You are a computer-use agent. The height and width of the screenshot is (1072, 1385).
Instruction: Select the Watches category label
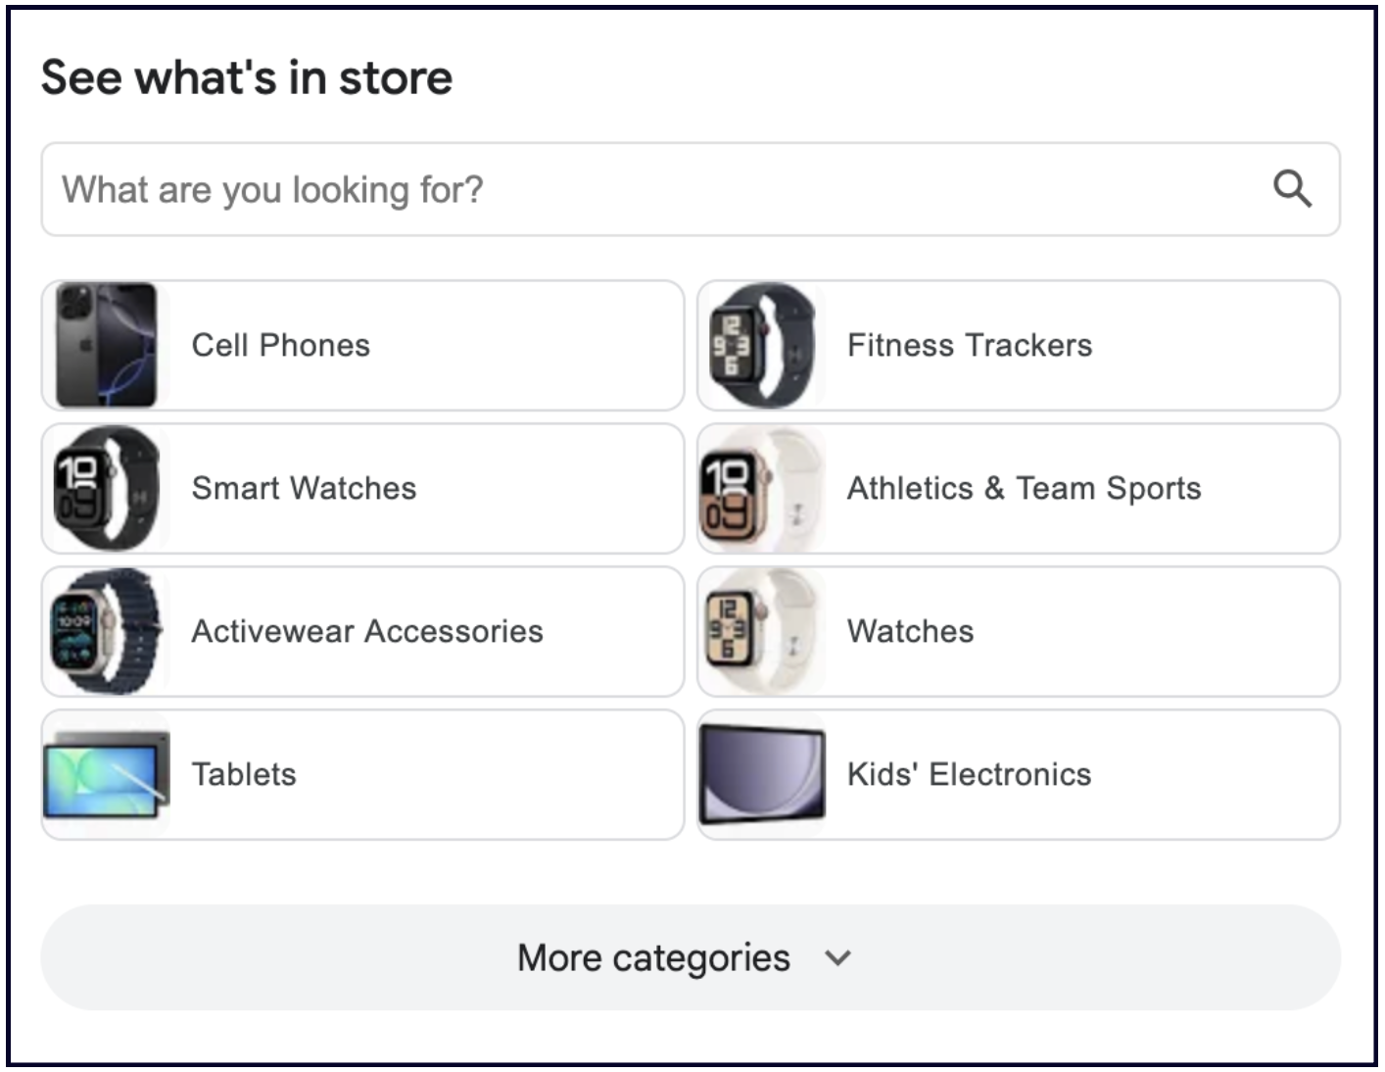(910, 632)
